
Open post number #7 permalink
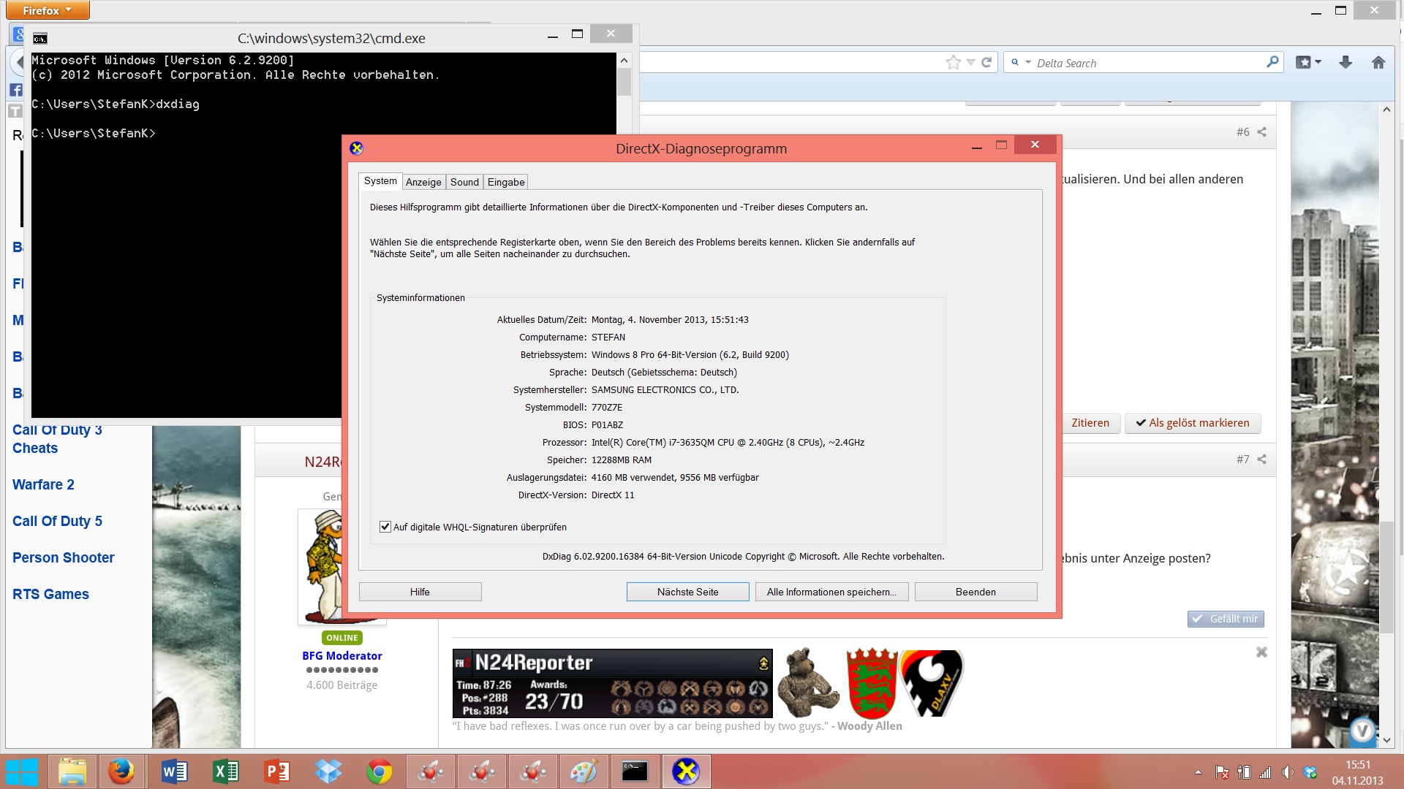pyautogui.click(x=1243, y=460)
